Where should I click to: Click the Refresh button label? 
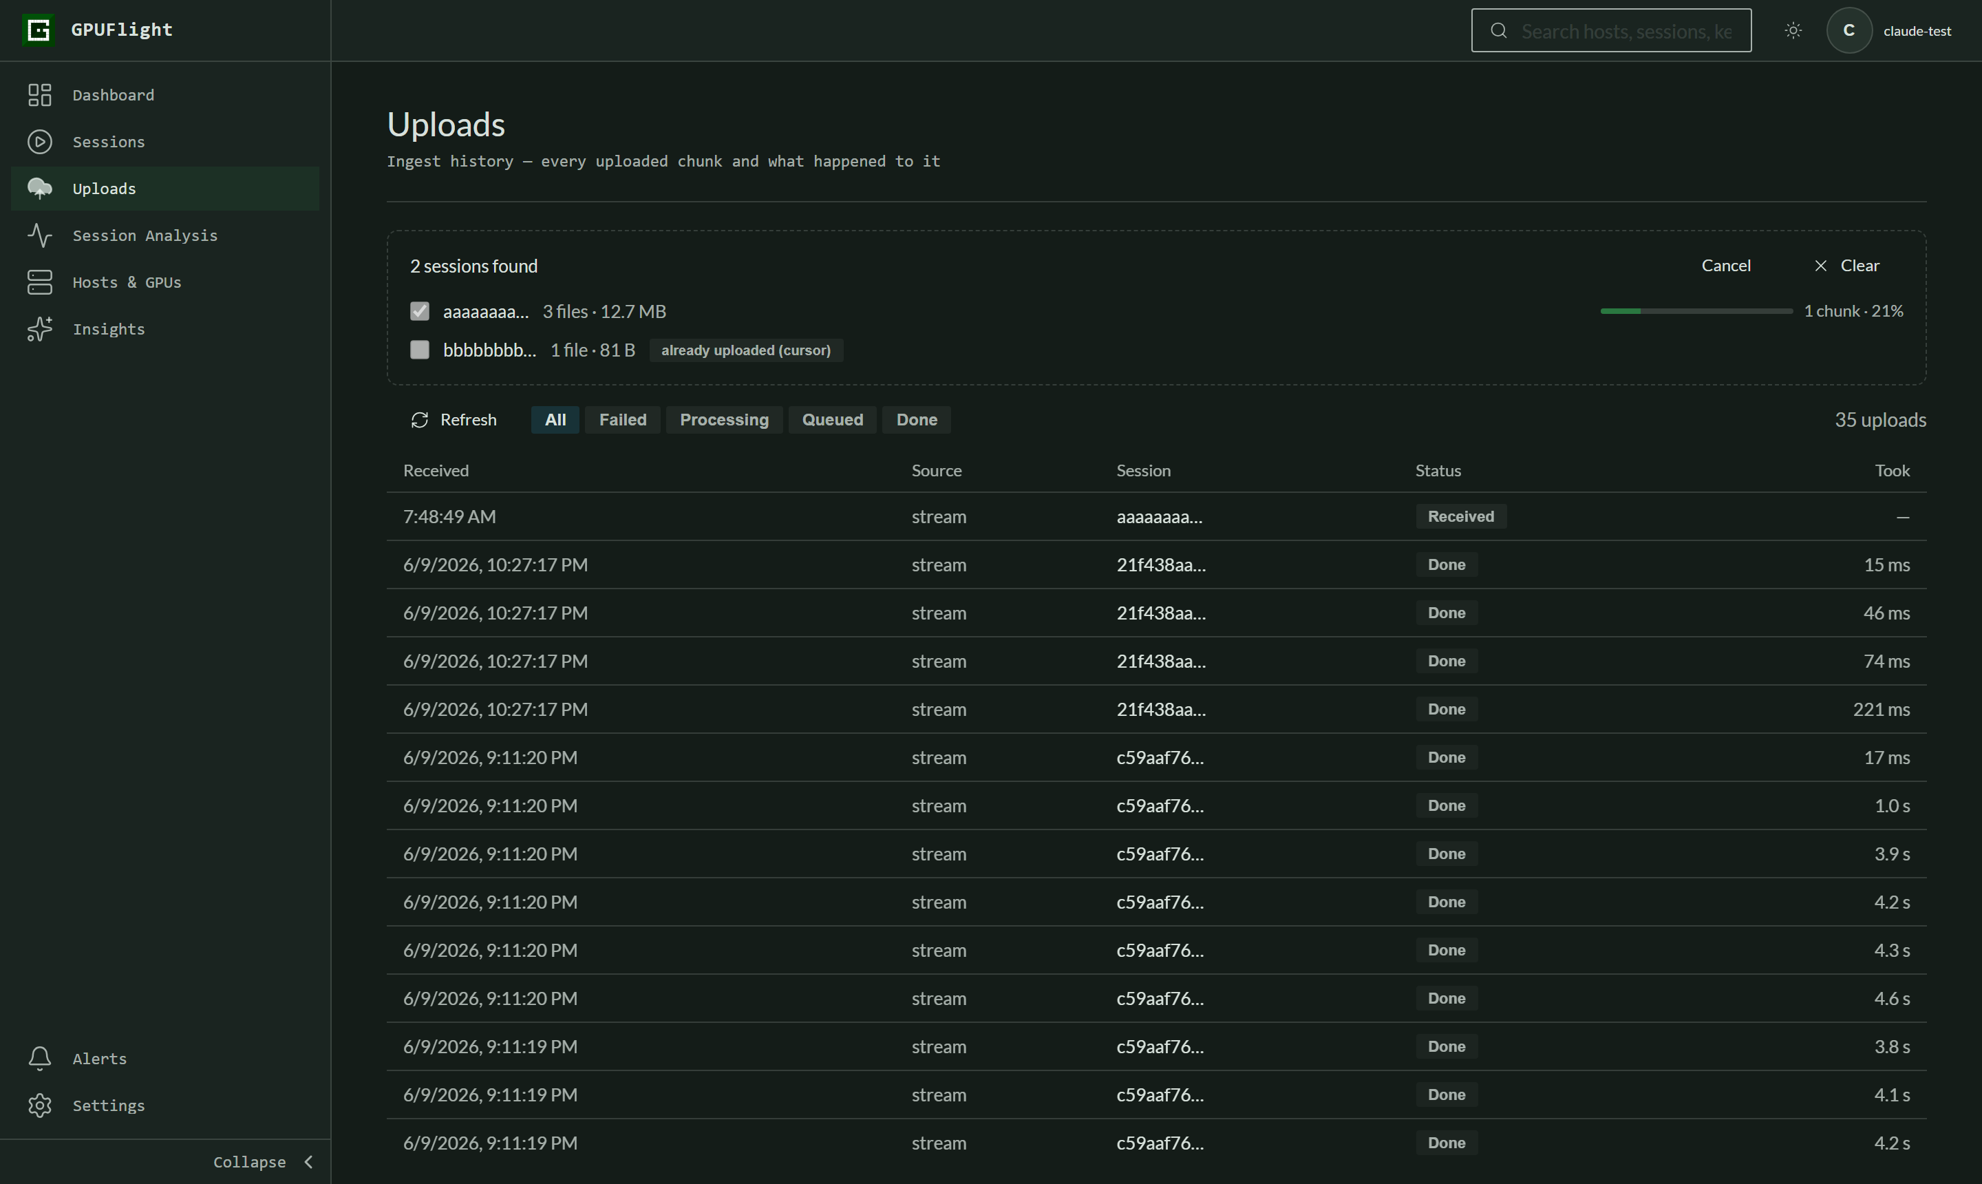[468, 420]
